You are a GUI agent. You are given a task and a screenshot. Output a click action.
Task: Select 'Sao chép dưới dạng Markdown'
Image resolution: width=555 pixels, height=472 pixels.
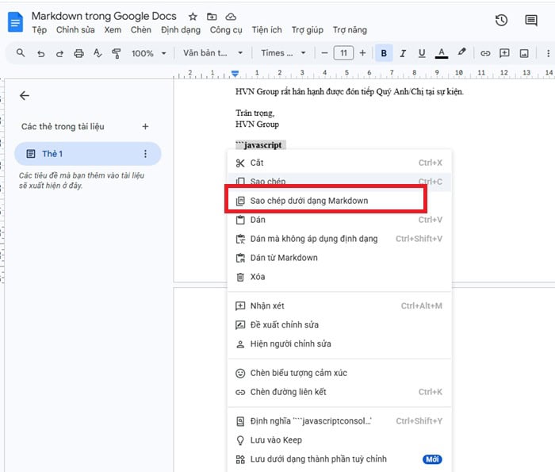point(308,201)
